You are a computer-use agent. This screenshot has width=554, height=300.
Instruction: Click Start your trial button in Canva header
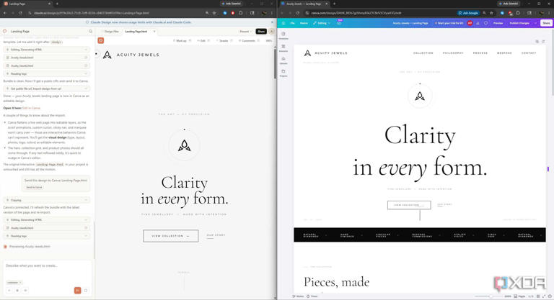click(x=449, y=23)
